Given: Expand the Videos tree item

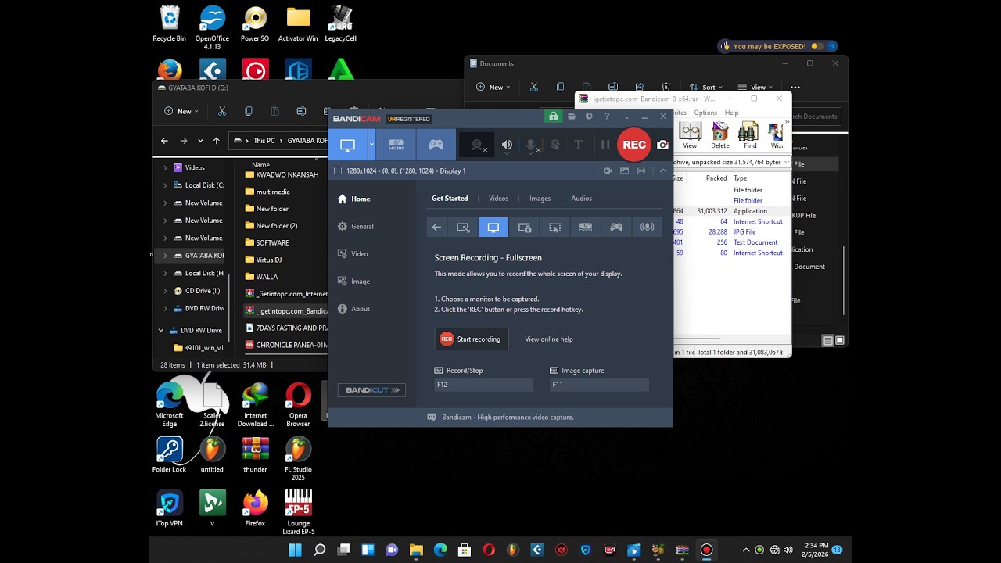Looking at the screenshot, I should (165, 167).
